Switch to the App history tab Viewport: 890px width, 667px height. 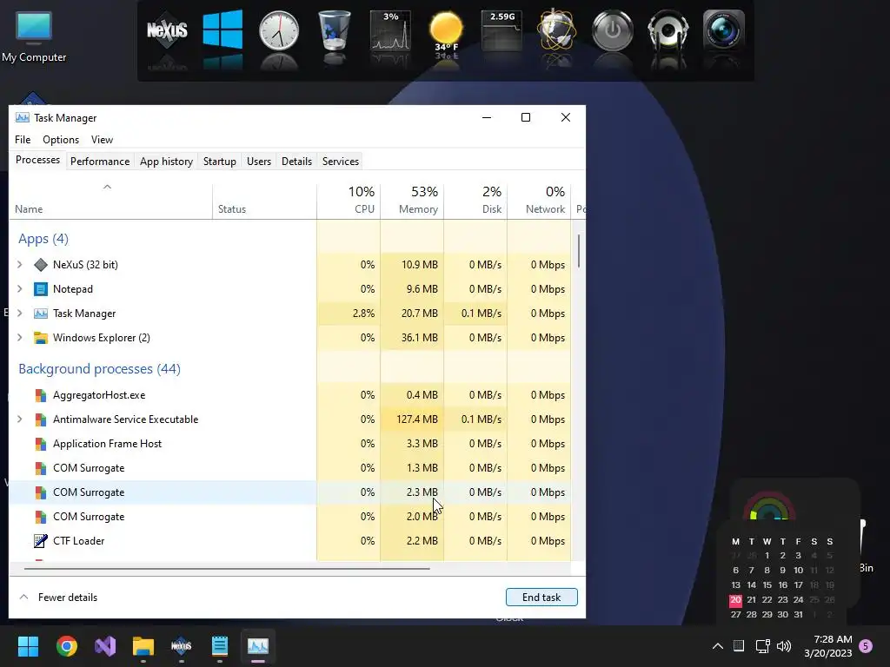pyautogui.click(x=166, y=161)
